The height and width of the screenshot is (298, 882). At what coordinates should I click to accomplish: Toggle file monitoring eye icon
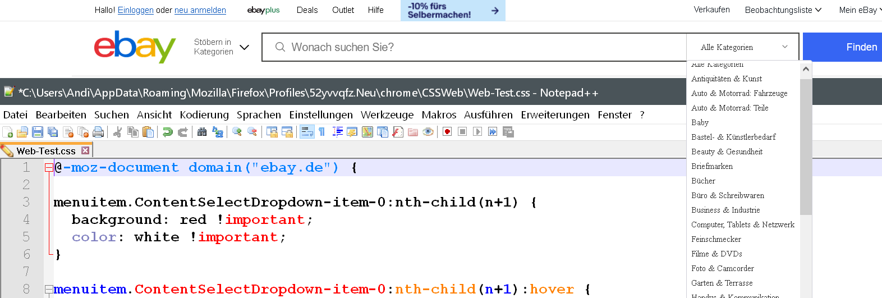pos(428,132)
